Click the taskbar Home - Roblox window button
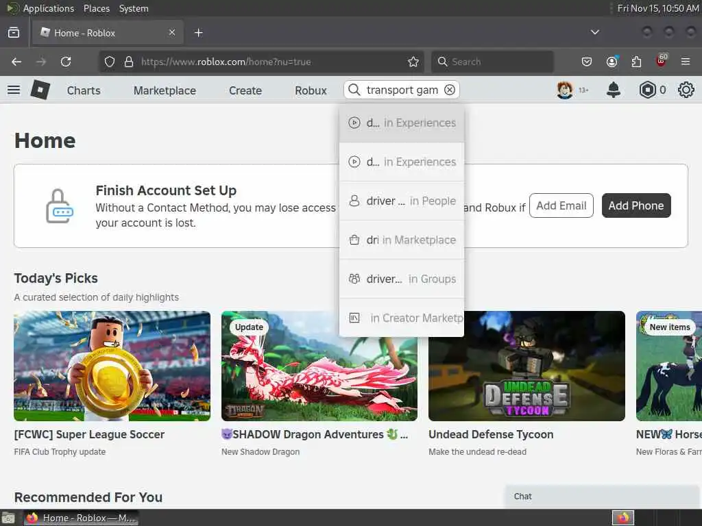 pyautogui.click(x=81, y=518)
